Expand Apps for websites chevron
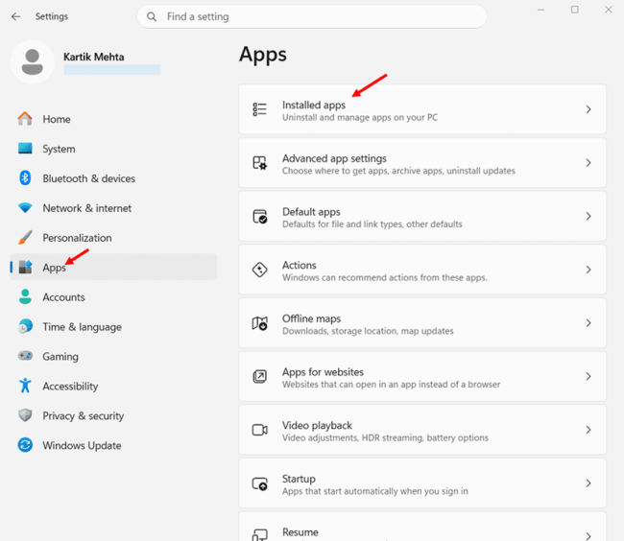Screen dimensions: 624x541 [x=588, y=376]
